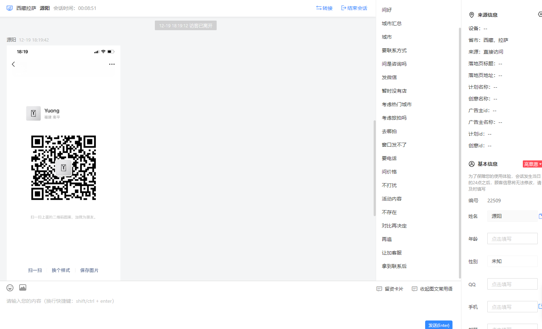Click the back arrow in phone screenshot
Screen dimensions: 542x329
[x=13, y=64]
